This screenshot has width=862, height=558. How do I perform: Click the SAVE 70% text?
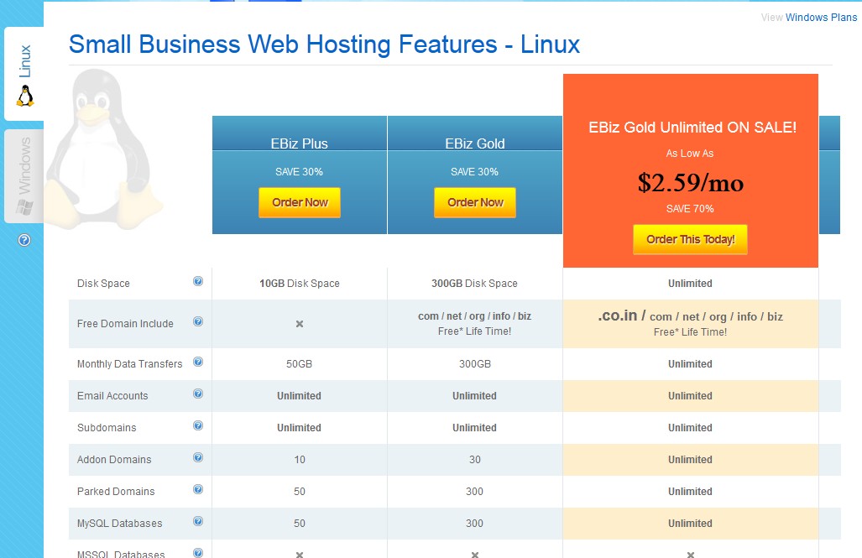tap(690, 209)
